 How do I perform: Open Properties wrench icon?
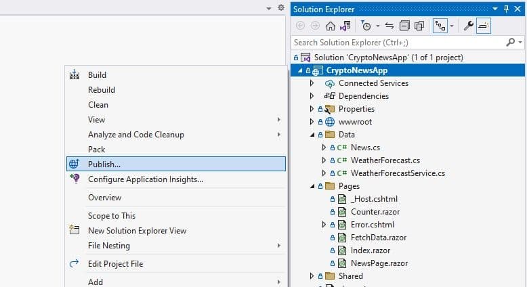click(468, 26)
